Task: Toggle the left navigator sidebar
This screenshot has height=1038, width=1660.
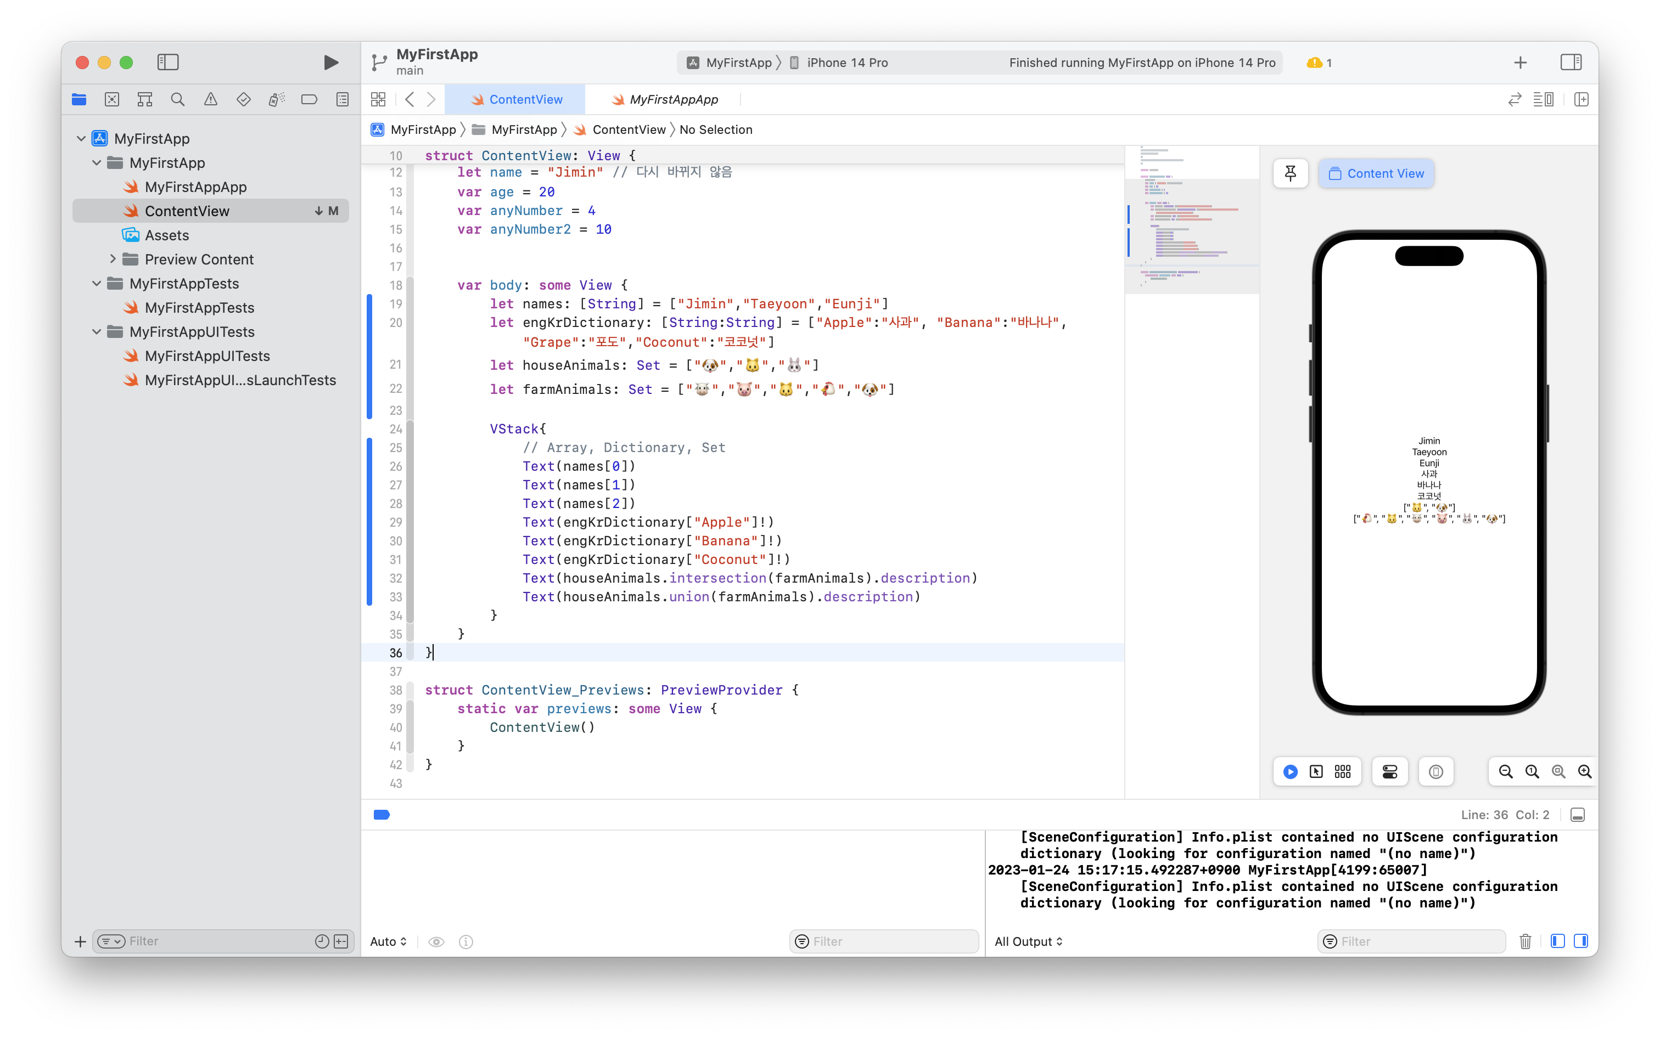Action: pyautogui.click(x=167, y=63)
